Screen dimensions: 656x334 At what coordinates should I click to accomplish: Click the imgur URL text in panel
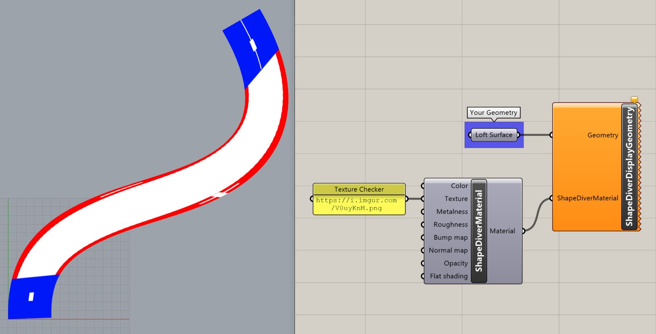(x=356, y=204)
